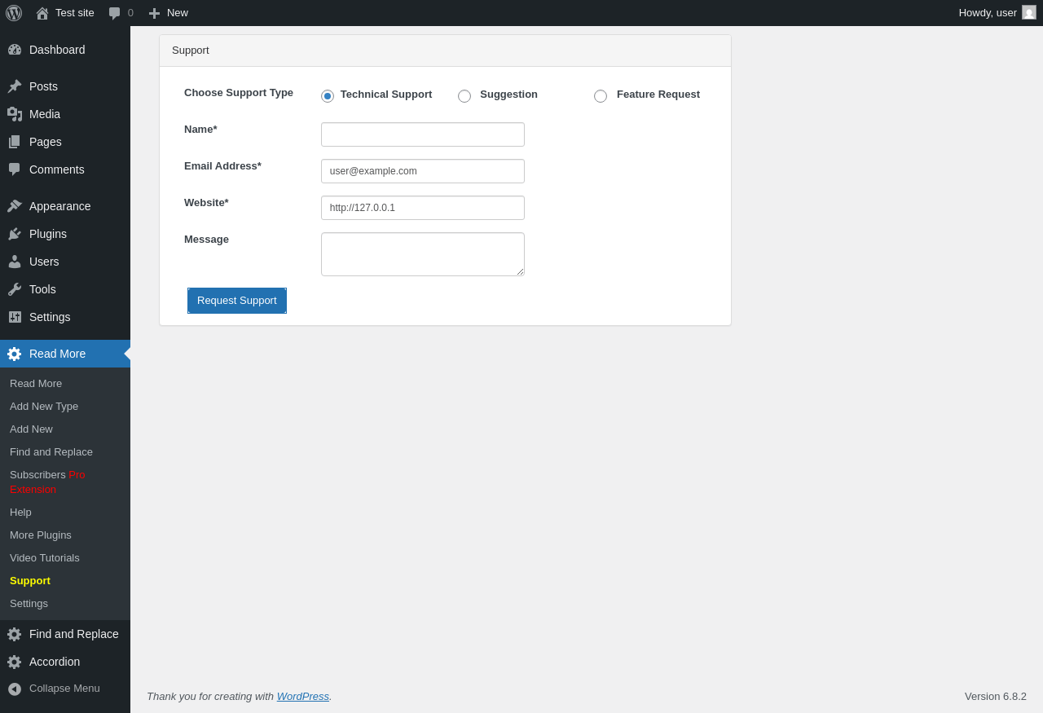Click the New content link in admin bar
Screen dimensions: 1043x713
coord(169,13)
